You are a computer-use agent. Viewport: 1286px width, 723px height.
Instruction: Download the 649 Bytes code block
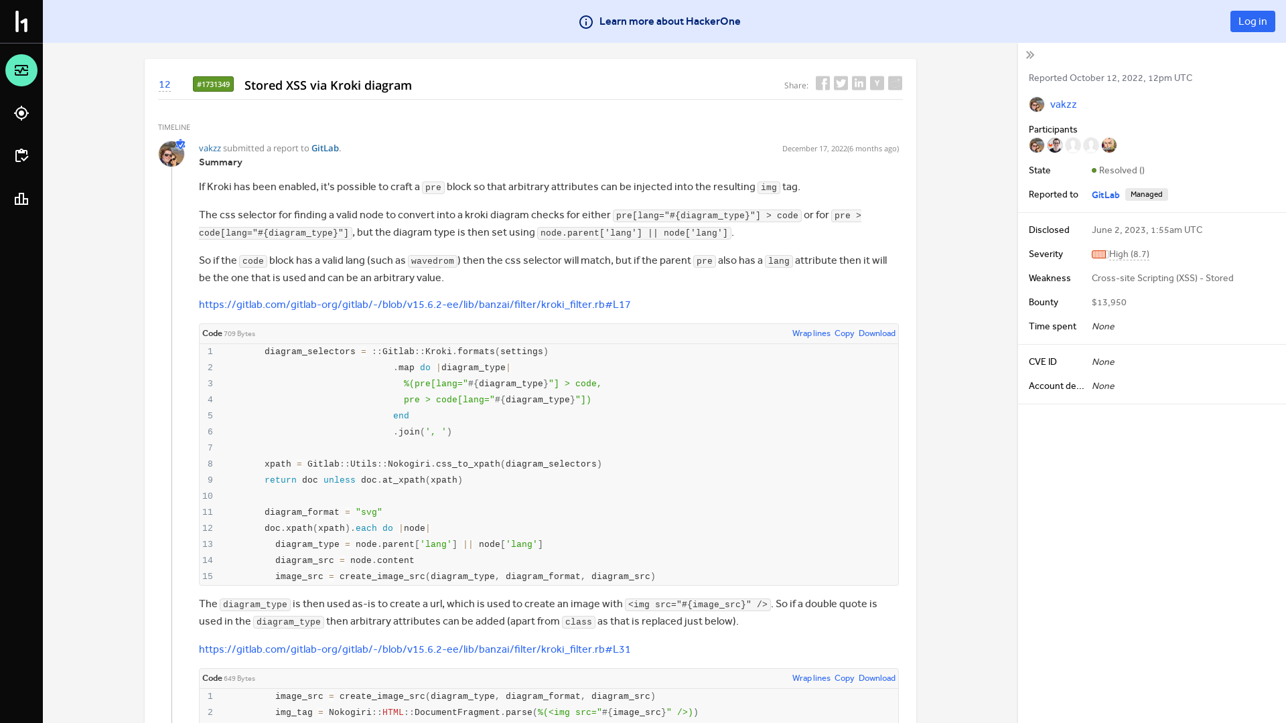click(877, 678)
